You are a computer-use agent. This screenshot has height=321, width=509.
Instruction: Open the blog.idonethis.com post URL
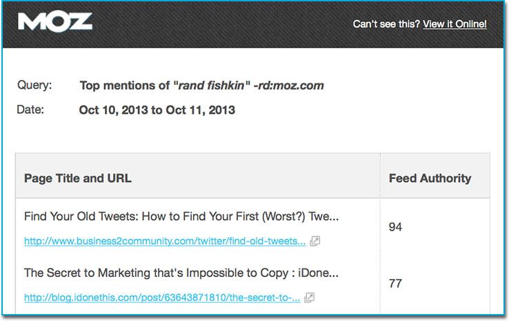pos(162,298)
